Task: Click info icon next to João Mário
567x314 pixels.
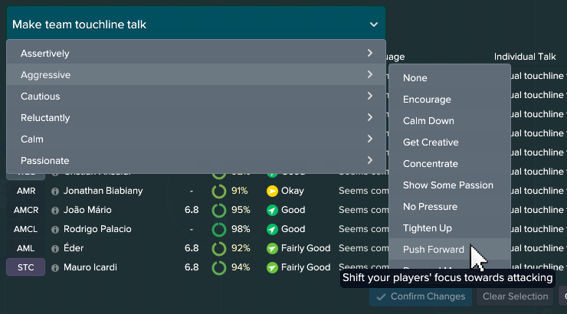Action: 55,210
